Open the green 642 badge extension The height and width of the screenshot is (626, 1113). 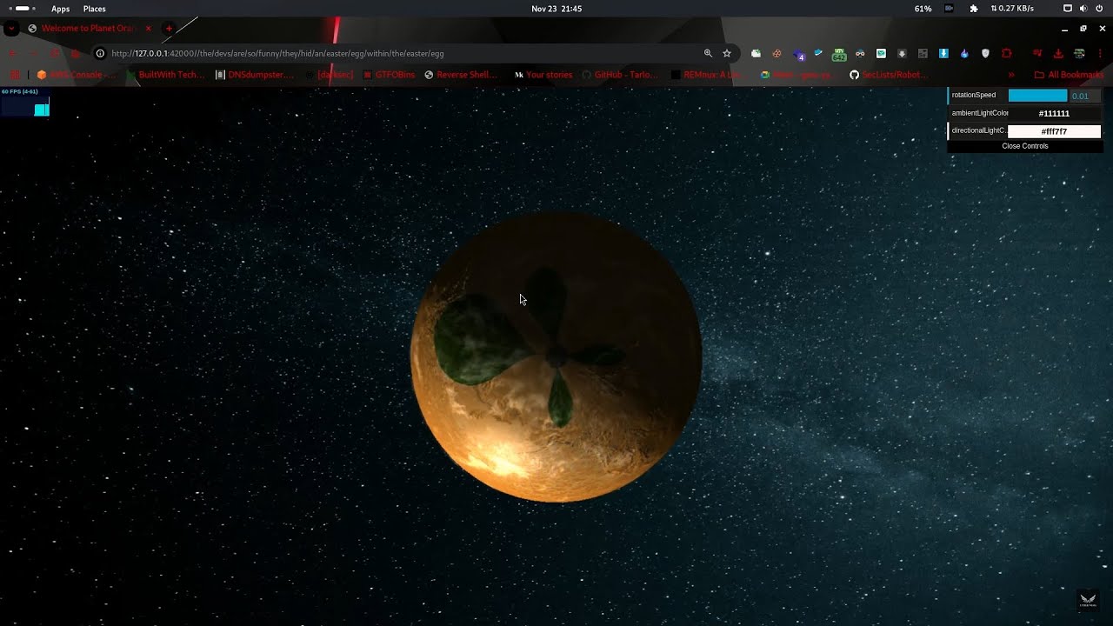point(839,54)
